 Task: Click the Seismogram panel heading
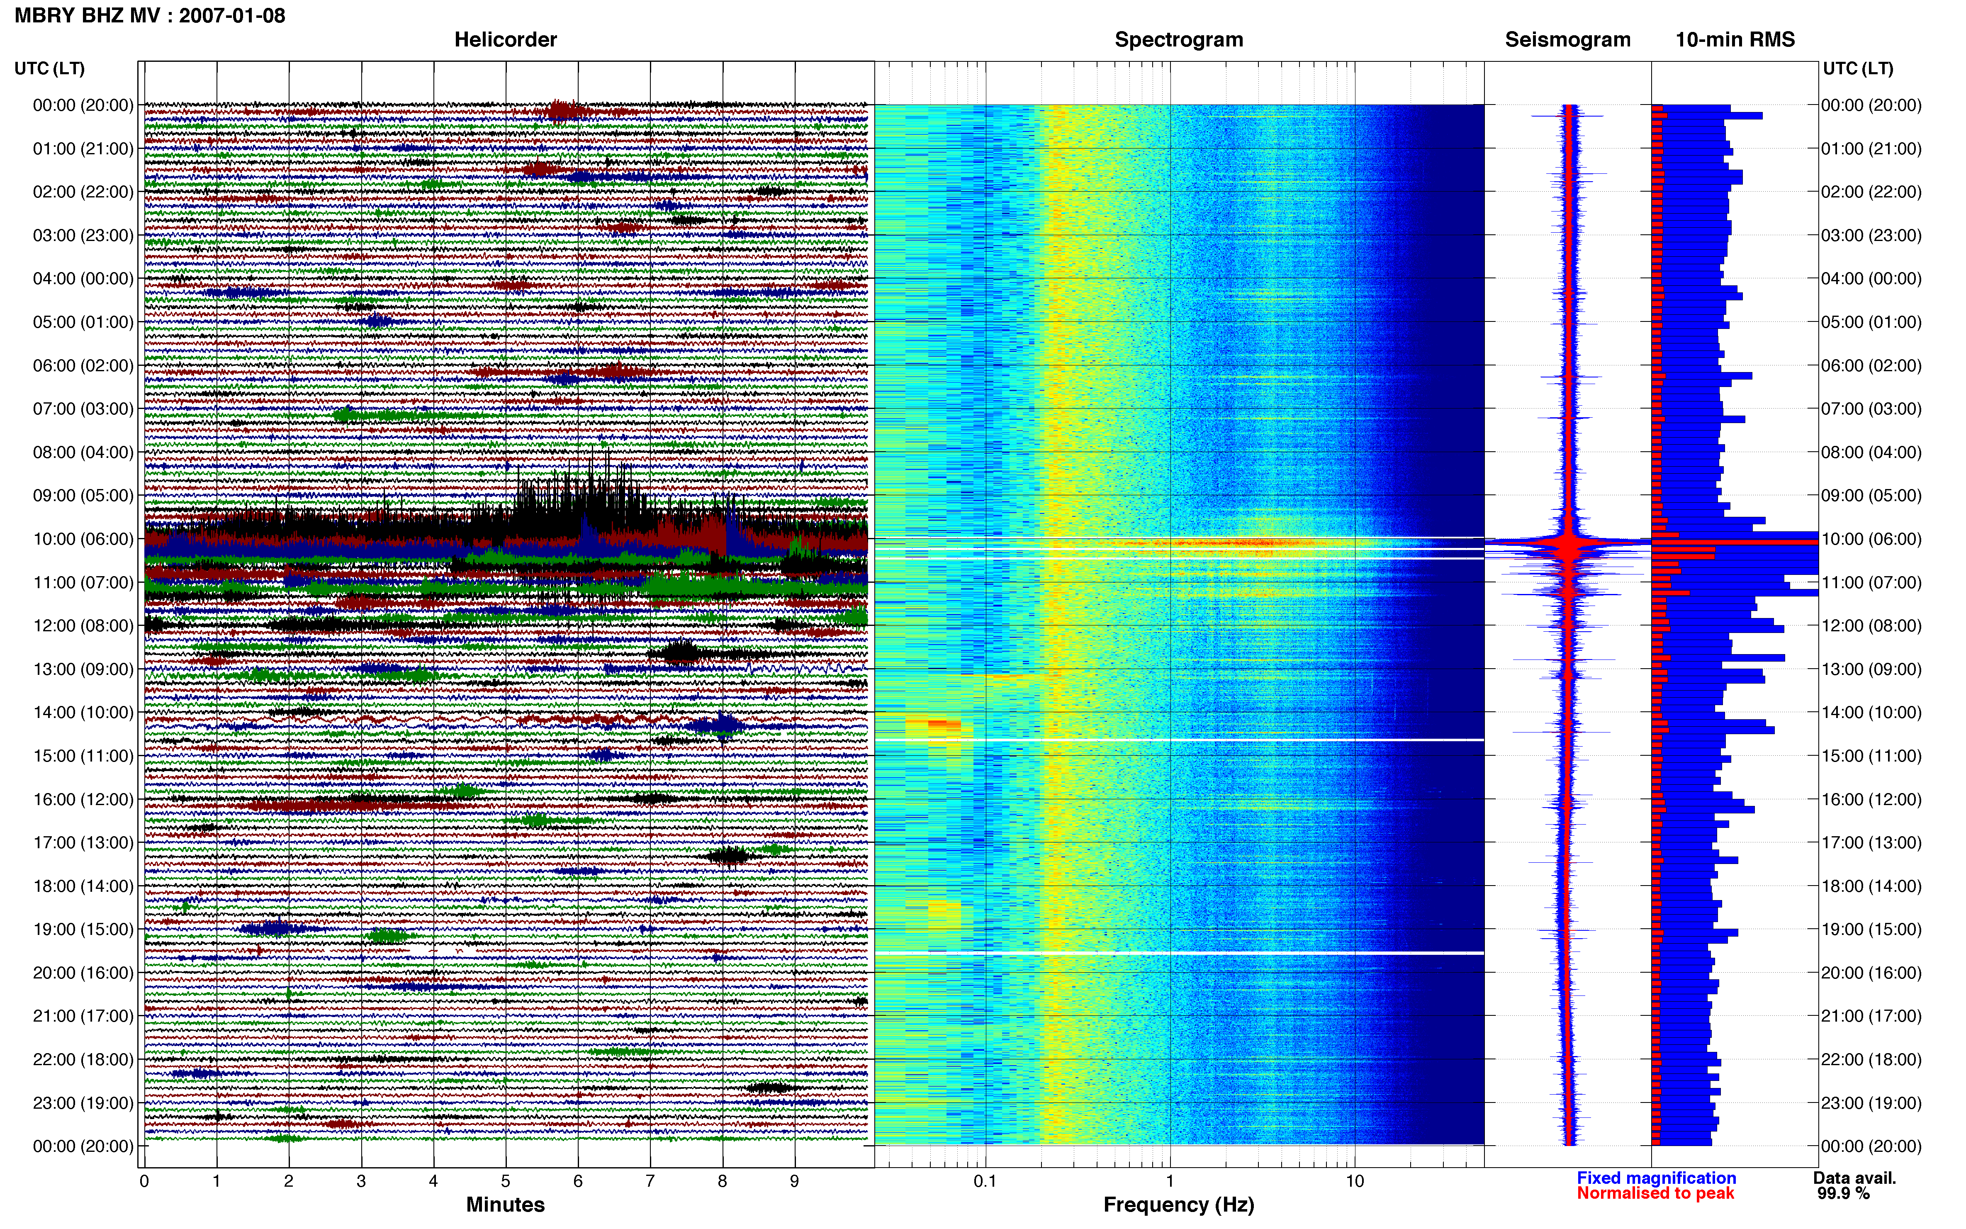click(x=1567, y=40)
